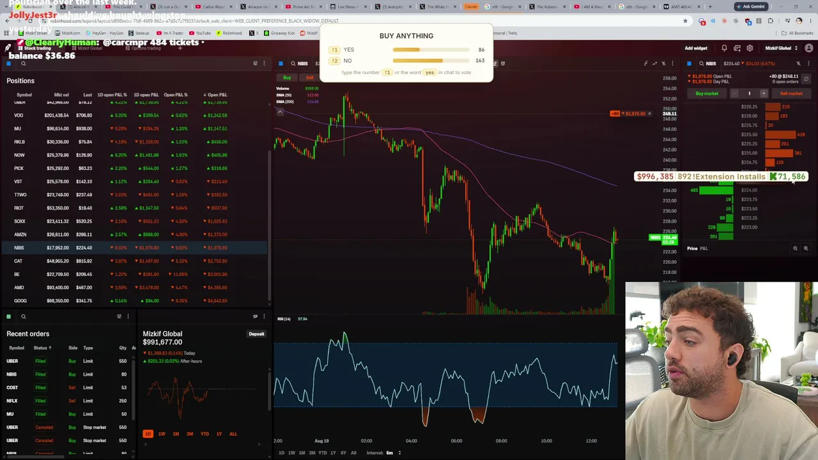This screenshot has width=818, height=460.
Task: Open order ladder widget three-dot menu
Action: [x=807, y=63]
